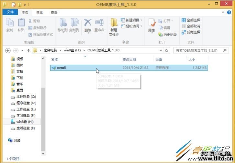
Task: Switch to the Share (共享) tab
Action: [x=39, y=13]
